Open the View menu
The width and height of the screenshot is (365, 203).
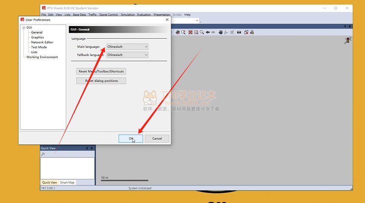click(x=59, y=15)
